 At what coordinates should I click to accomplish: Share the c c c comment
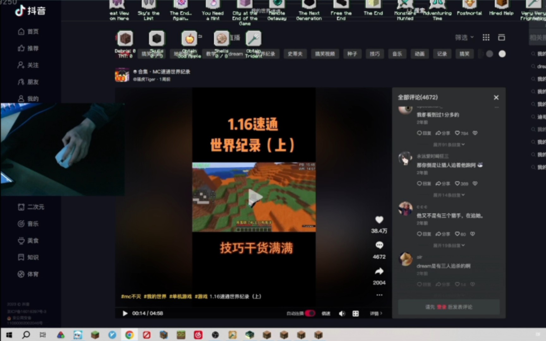tap(443, 234)
